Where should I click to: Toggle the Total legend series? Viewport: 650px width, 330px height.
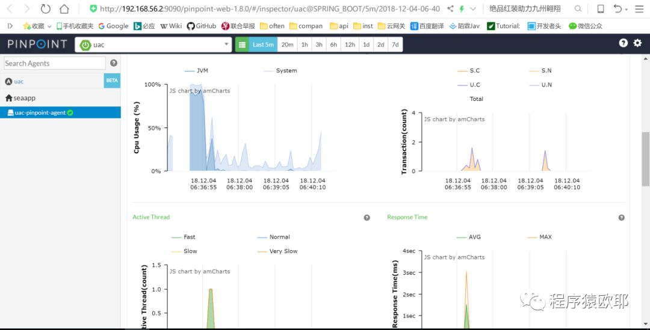[476, 99]
